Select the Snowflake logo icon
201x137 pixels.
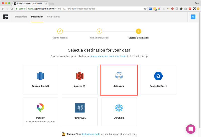click(x=119, y=108)
